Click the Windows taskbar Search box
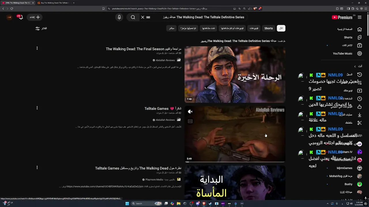 pos(147,204)
